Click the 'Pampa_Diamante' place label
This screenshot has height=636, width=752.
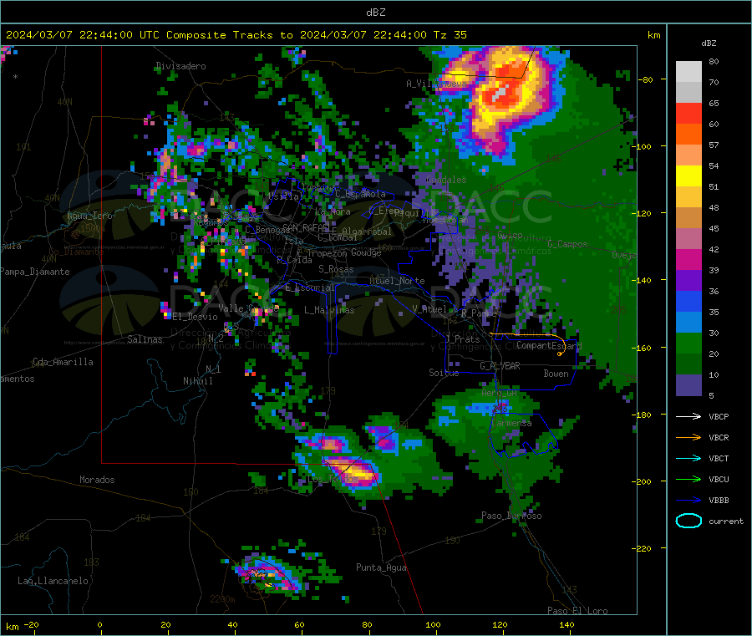[34, 272]
